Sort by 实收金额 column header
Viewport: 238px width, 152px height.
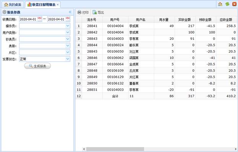[185, 20]
